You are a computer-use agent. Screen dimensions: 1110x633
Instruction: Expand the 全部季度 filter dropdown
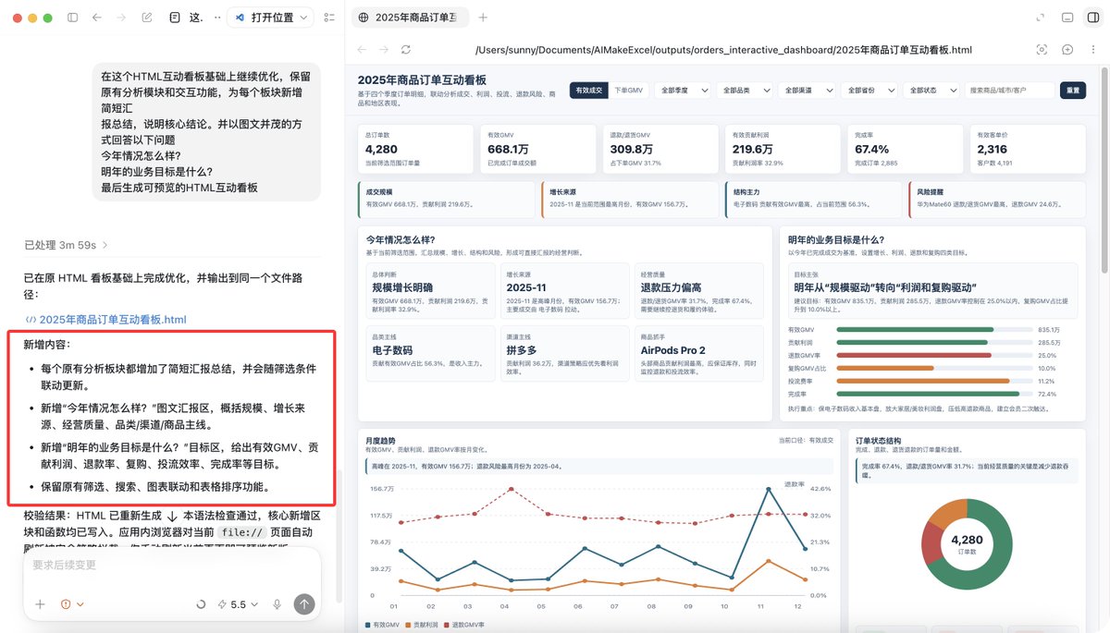(x=684, y=91)
